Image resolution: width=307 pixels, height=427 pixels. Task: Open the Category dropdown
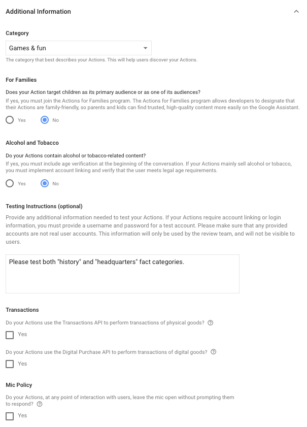pos(79,48)
